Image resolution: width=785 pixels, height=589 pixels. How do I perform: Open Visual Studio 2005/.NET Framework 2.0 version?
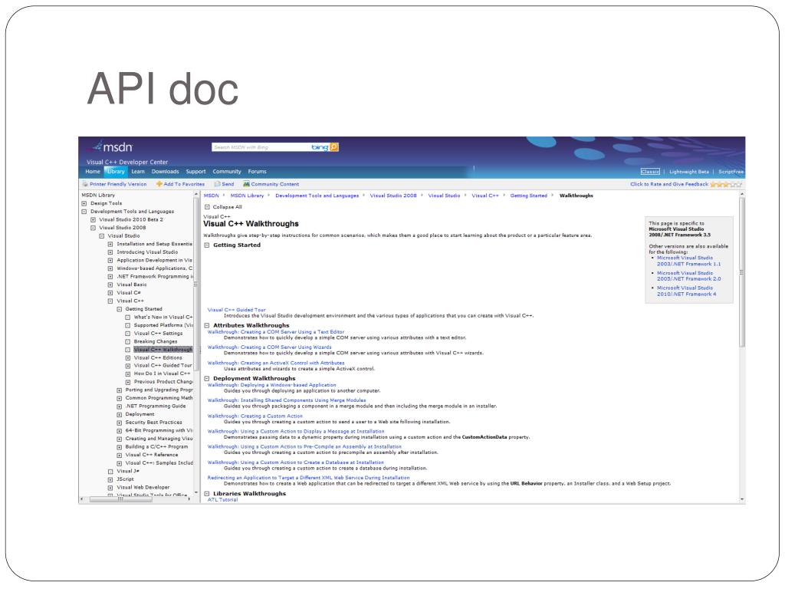click(x=689, y=276)
